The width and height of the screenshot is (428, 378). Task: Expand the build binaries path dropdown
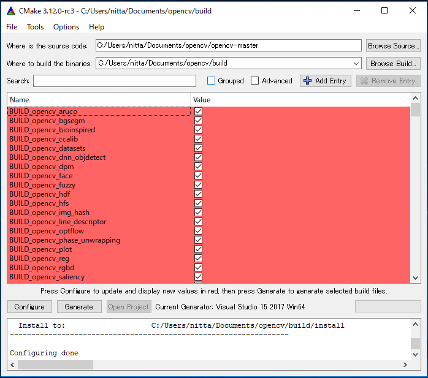(356, 63)
